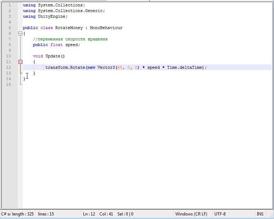Click 'Windows (CR LF)' line ending in status bar

(x=191, y=214)
